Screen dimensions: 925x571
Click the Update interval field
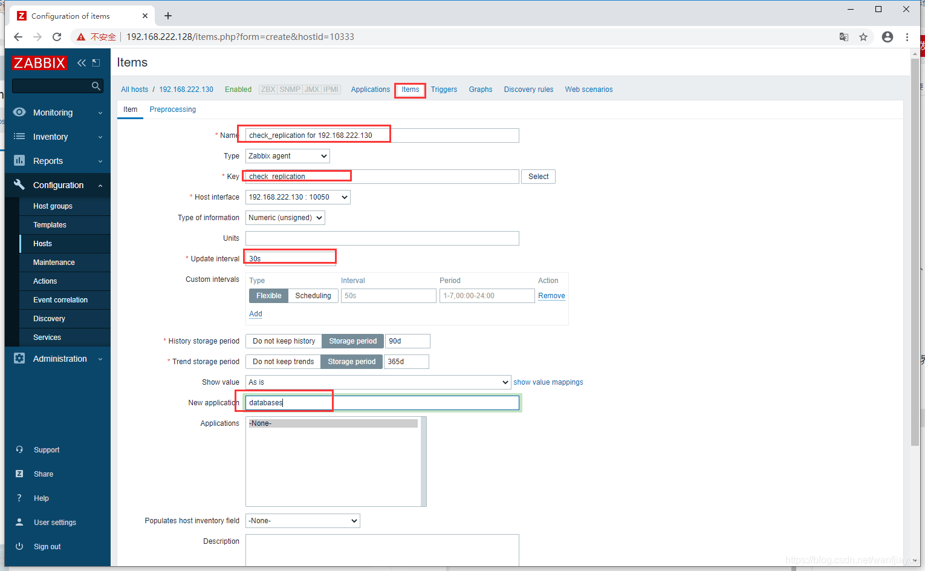click(291, 259)
